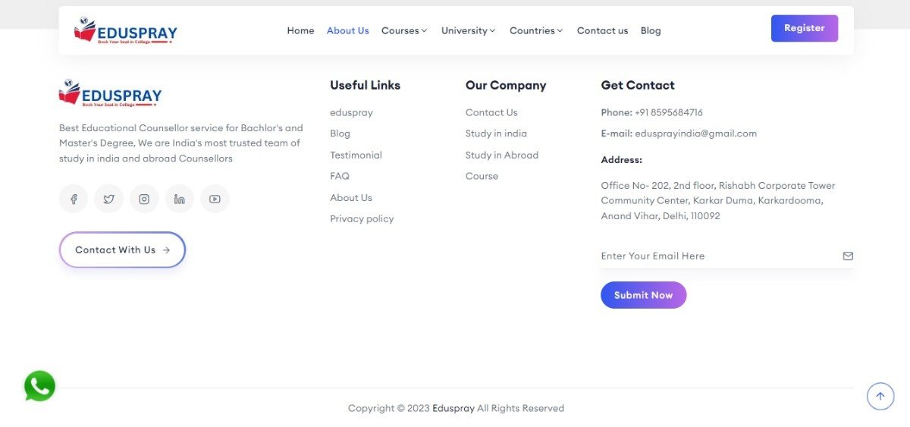
Task: Expand the Courses dropdown menu
Action: (x=404, y=31)
